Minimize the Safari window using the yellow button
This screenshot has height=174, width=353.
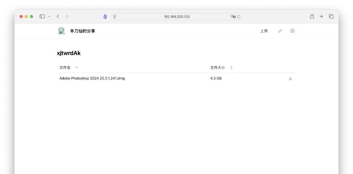click(26, 16)
